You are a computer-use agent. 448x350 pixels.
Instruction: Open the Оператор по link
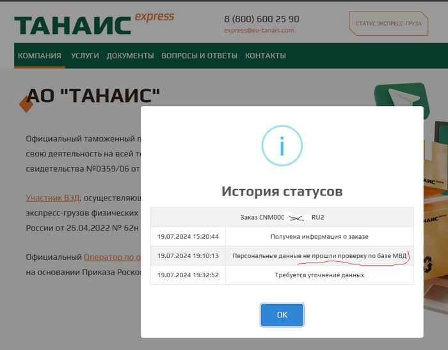(x=112, y=257)
